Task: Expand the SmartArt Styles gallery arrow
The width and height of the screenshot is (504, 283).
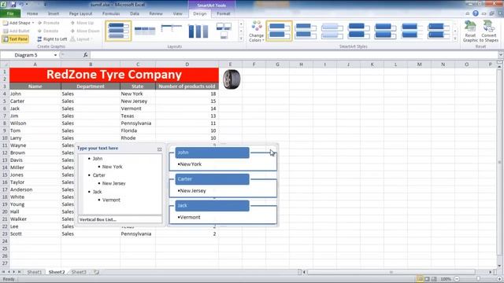Action: click(455, 39)
